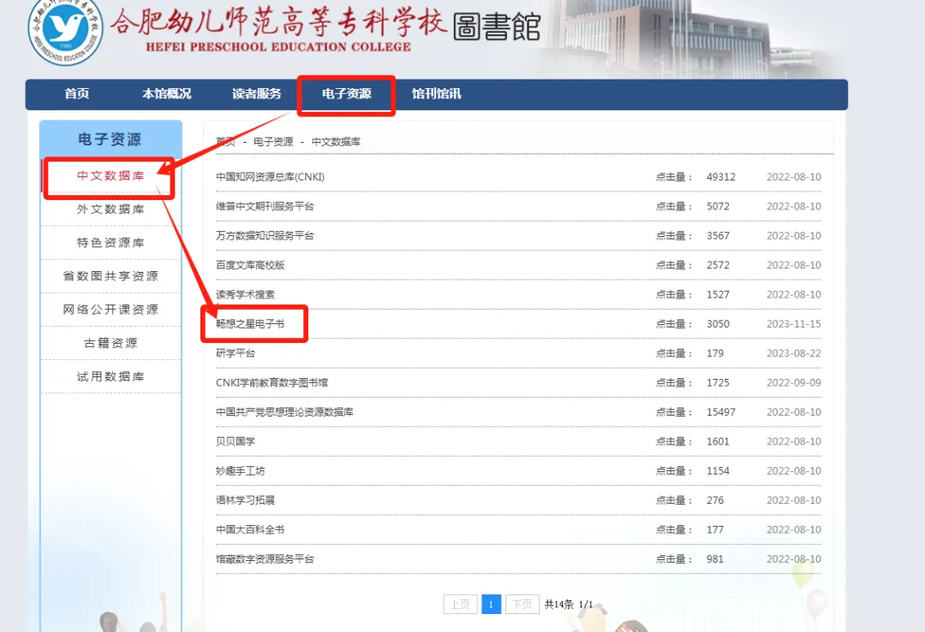Viewport: 925px width, 632px height.
Task: Open 畅想之星电子书 link
Action: click(250, 324)
